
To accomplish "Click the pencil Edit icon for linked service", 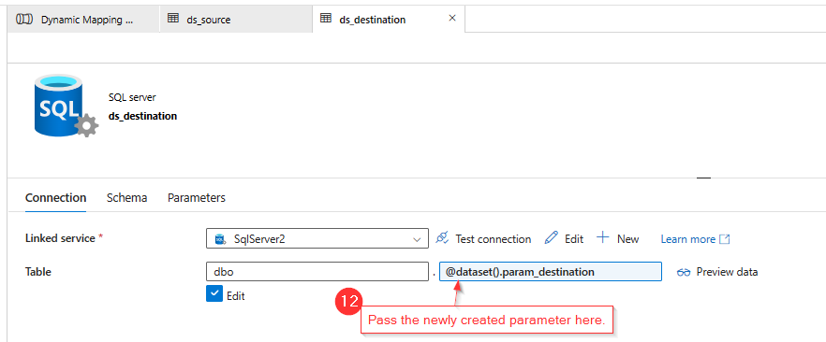I will tap(551, 238).
